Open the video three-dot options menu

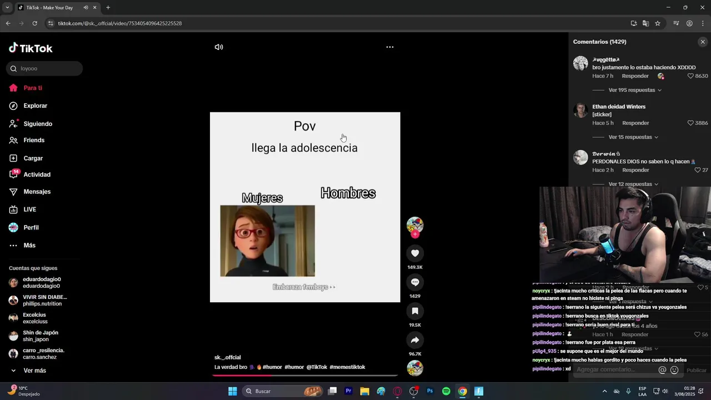390,47
